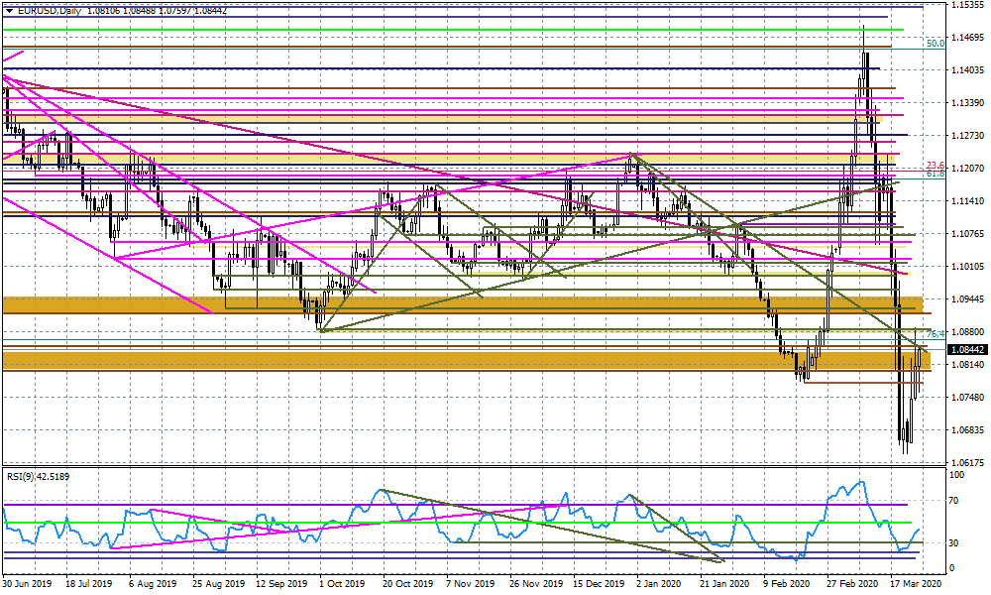Click the 1.08140 price axis label
This screenshot has height=595, width=991.
click(967, 364)
